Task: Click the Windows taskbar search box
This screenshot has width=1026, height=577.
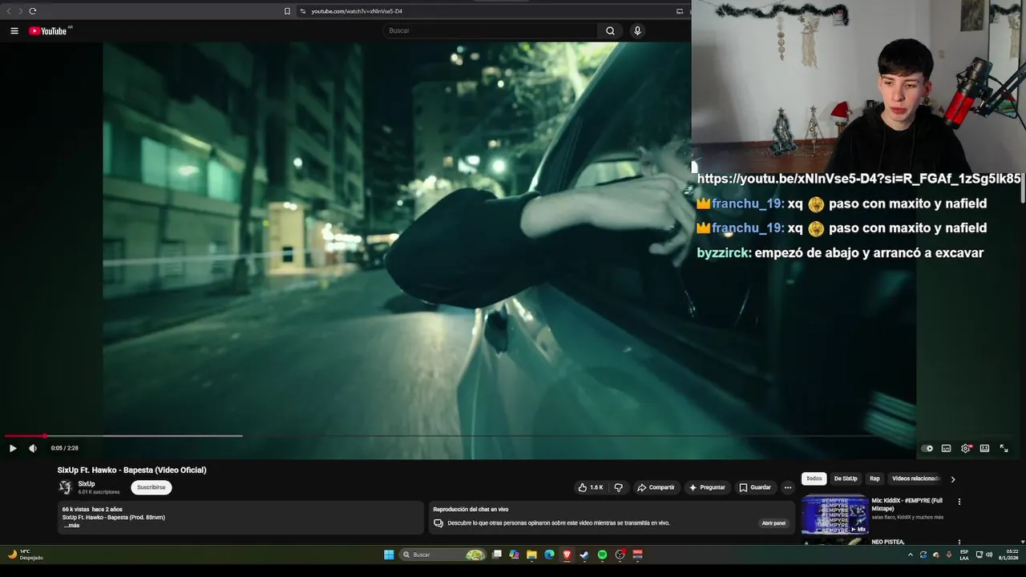Action: coord(442,555)
